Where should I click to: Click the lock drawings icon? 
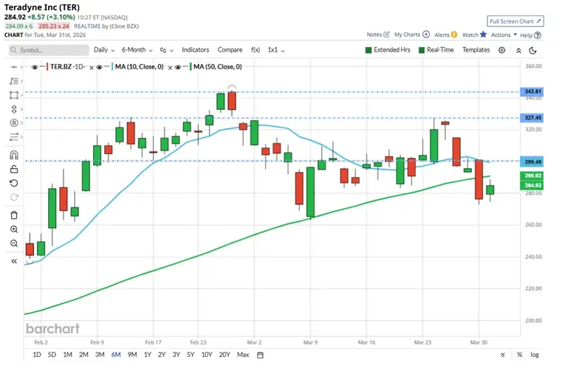(13, 169)
